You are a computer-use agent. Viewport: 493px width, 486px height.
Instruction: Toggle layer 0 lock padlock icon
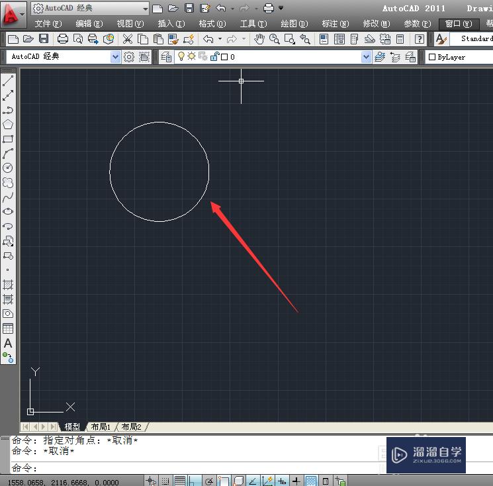coord(214,57)
